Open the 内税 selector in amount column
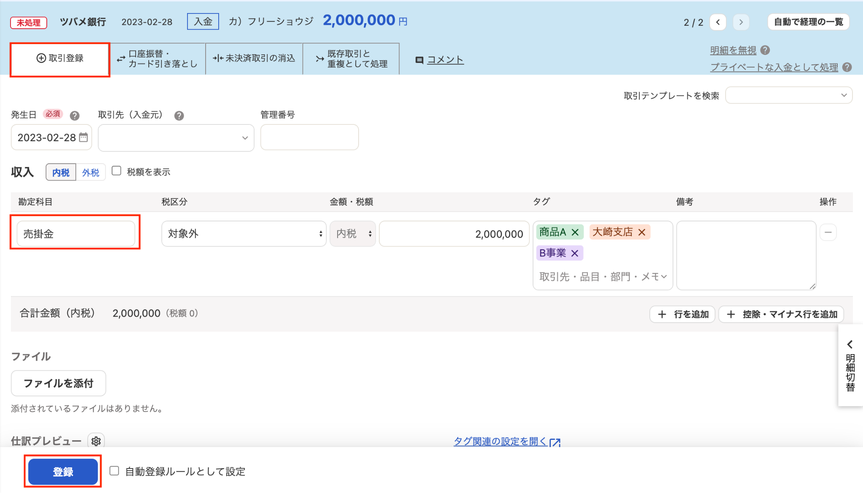This screenshot has width=863, height=493. coord(353,234)
